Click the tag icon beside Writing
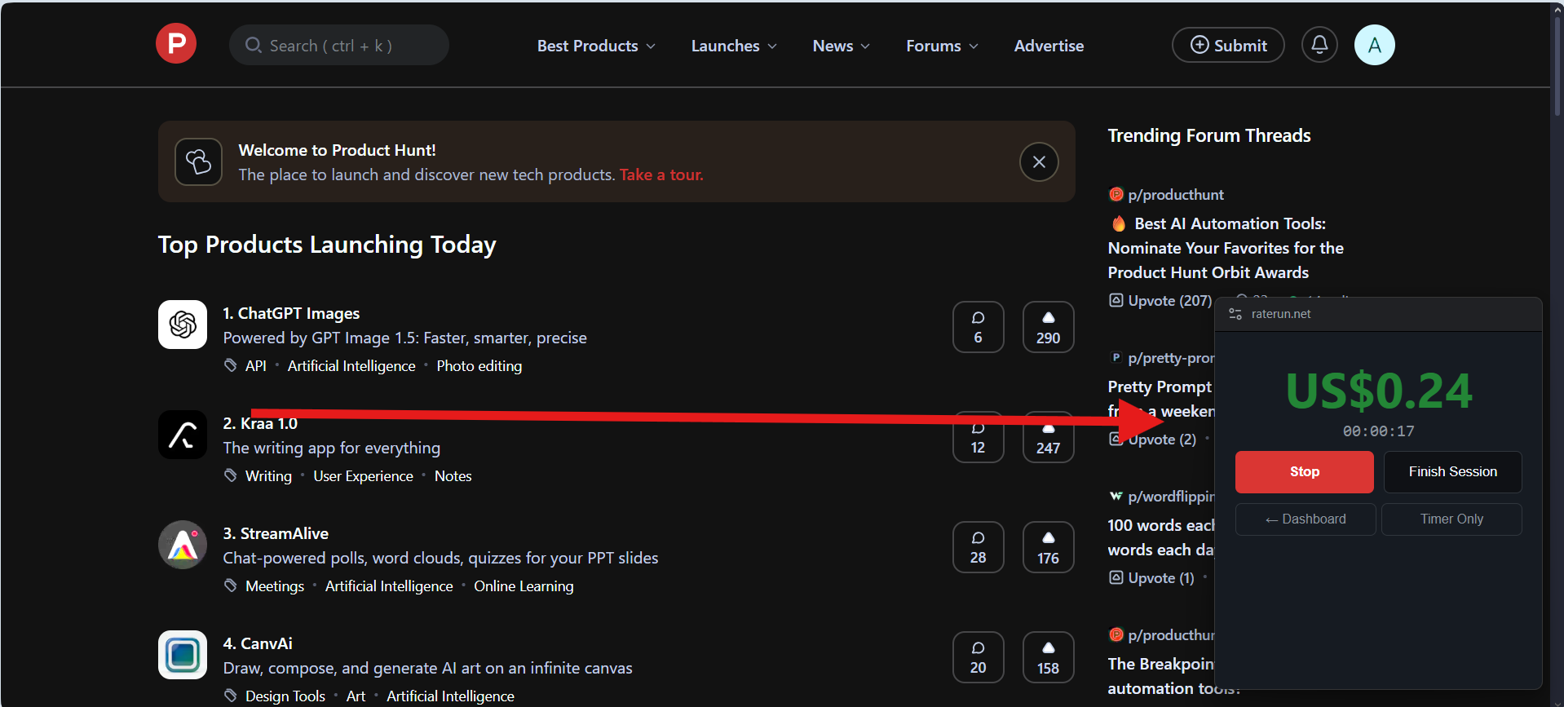 [x=231, y=475]
